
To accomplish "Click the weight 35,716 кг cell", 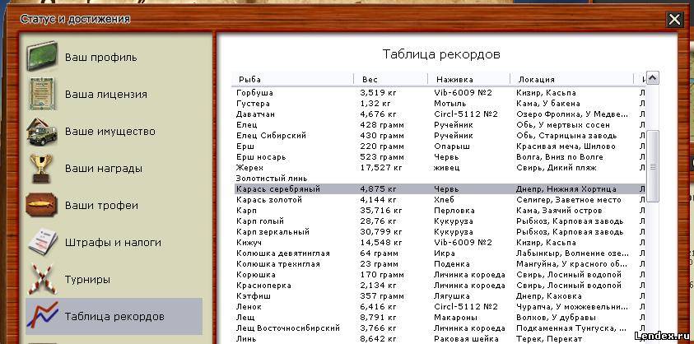I will 381,211.
